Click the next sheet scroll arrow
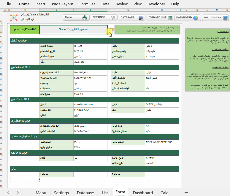This screenshot has width=230, height=196. tap(18, 192)
